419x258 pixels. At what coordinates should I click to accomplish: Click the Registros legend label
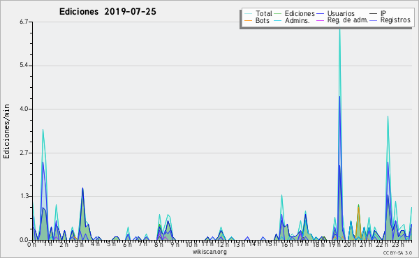395,20
